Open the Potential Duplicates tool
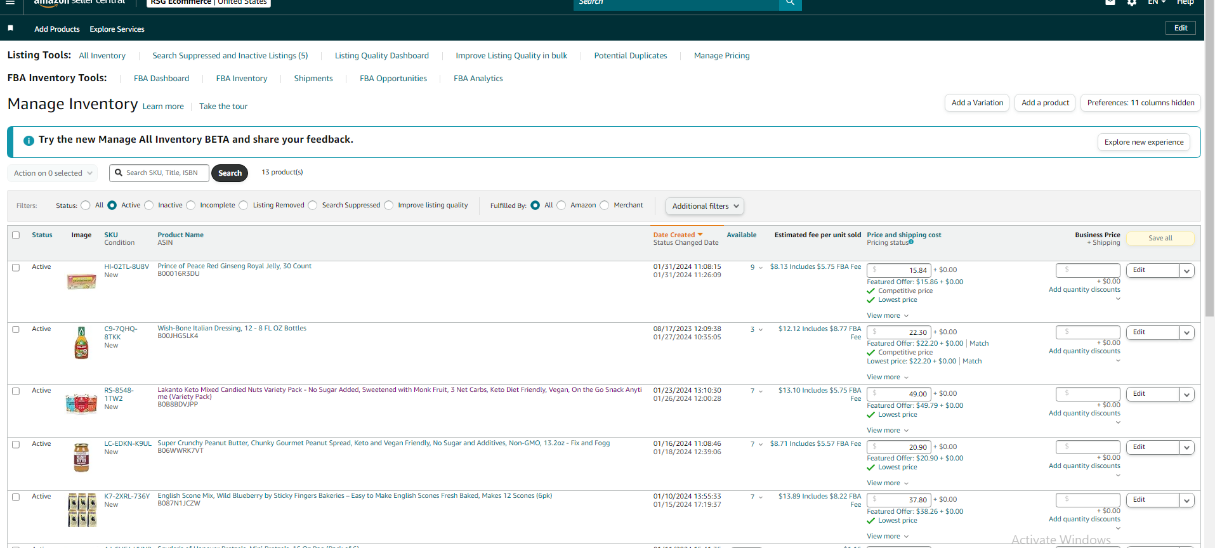The width and height of the screenshot is (1215, 548). [x=631, y=56]
